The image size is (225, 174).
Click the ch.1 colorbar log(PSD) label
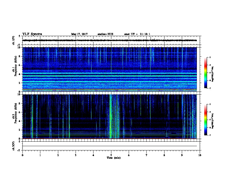pos(213,74)
